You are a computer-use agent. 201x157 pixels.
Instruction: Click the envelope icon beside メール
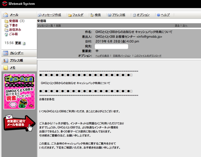pos(6,15)
